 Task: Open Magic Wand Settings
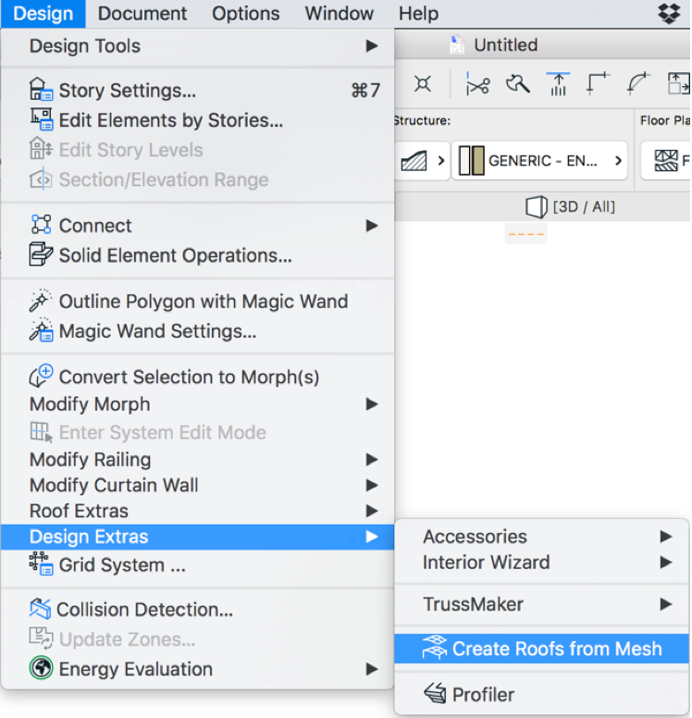(197, 331)
